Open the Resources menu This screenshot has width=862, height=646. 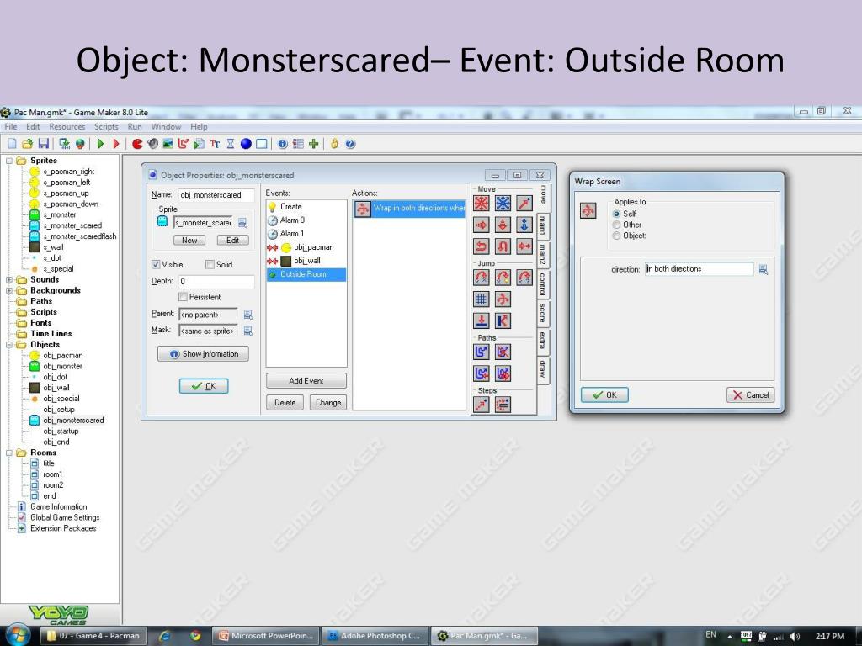click(67, 126)
